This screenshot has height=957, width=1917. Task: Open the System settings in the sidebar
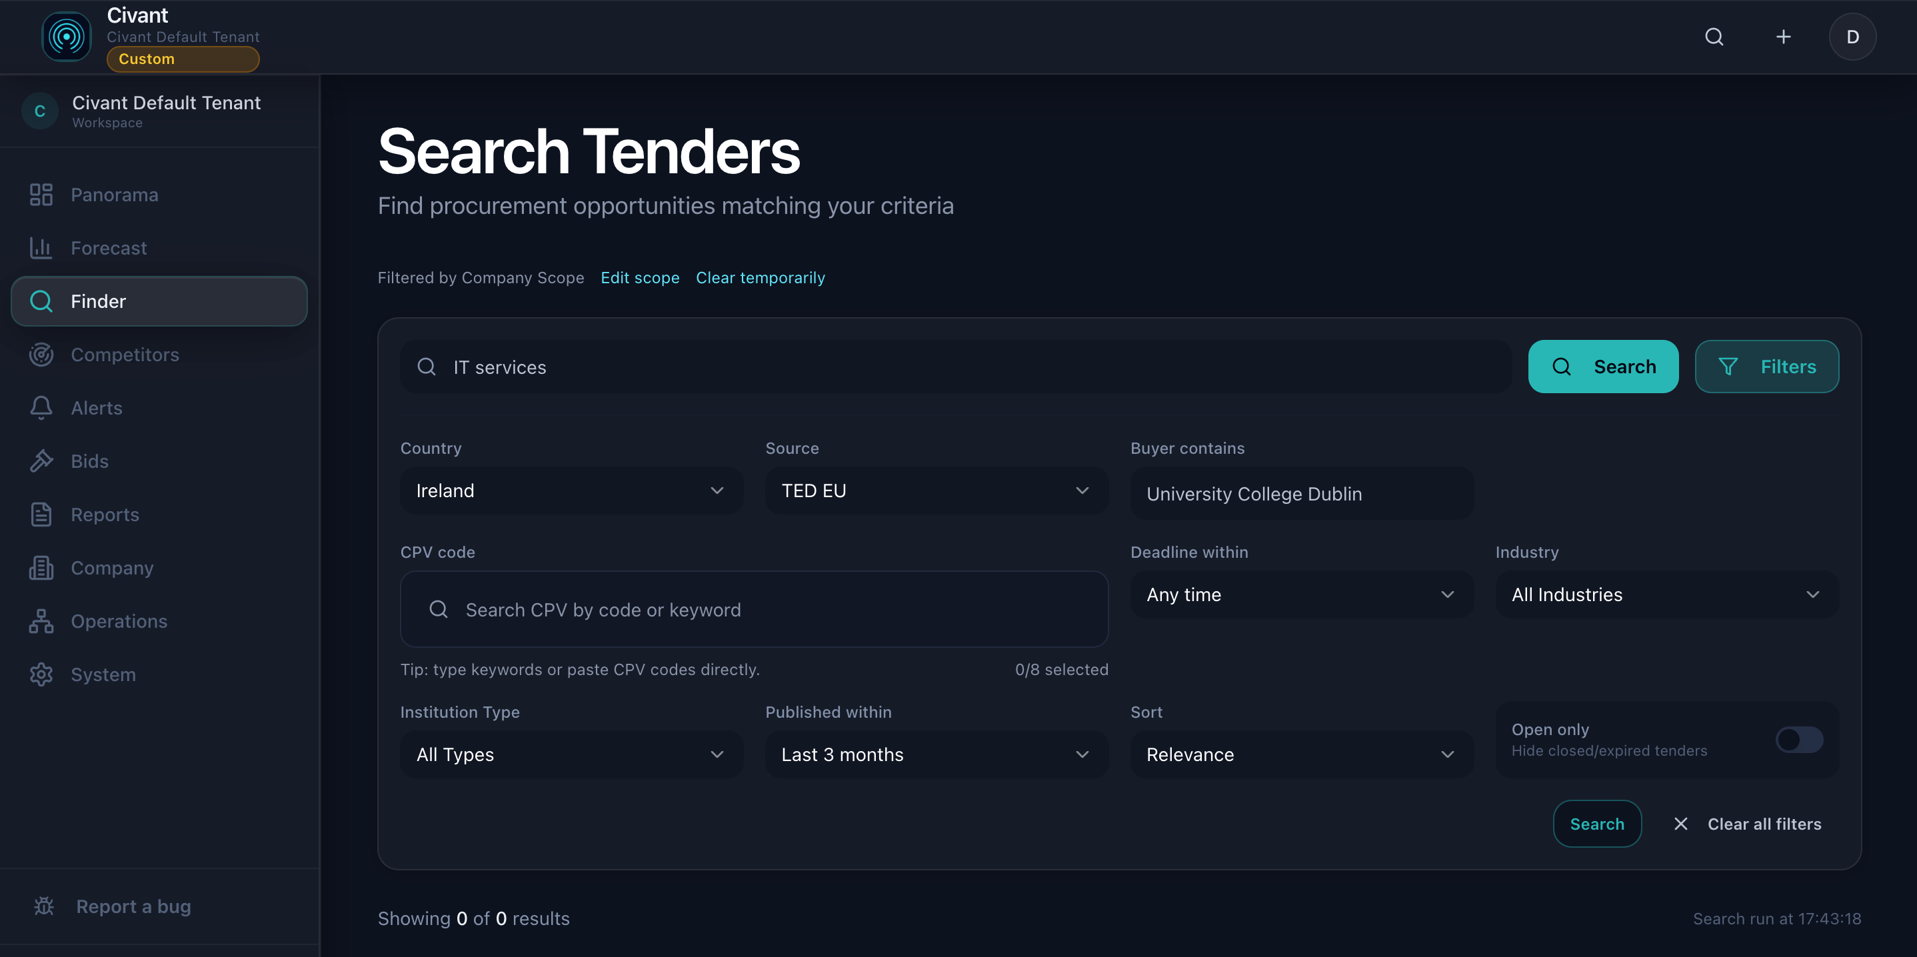point(103,674)
